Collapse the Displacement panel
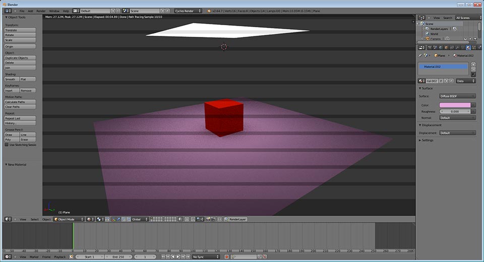 click(x=420, y=125)
